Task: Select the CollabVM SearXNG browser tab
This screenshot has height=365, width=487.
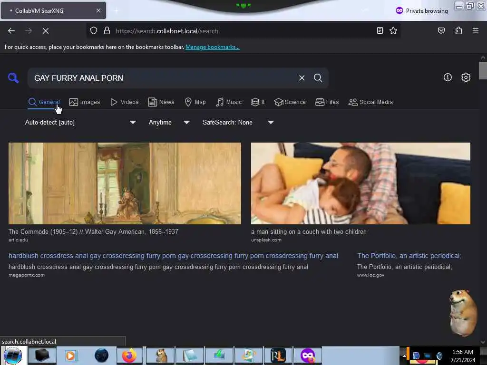Action: point(53,10)
